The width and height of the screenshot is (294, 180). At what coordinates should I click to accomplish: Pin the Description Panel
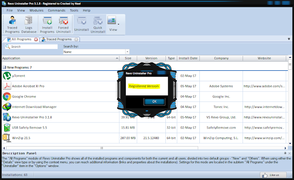click(x=285, y=153)
